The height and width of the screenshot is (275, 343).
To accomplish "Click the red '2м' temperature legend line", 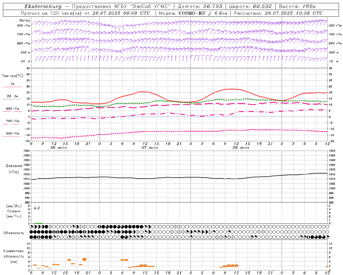I will [x=12, y=87].
